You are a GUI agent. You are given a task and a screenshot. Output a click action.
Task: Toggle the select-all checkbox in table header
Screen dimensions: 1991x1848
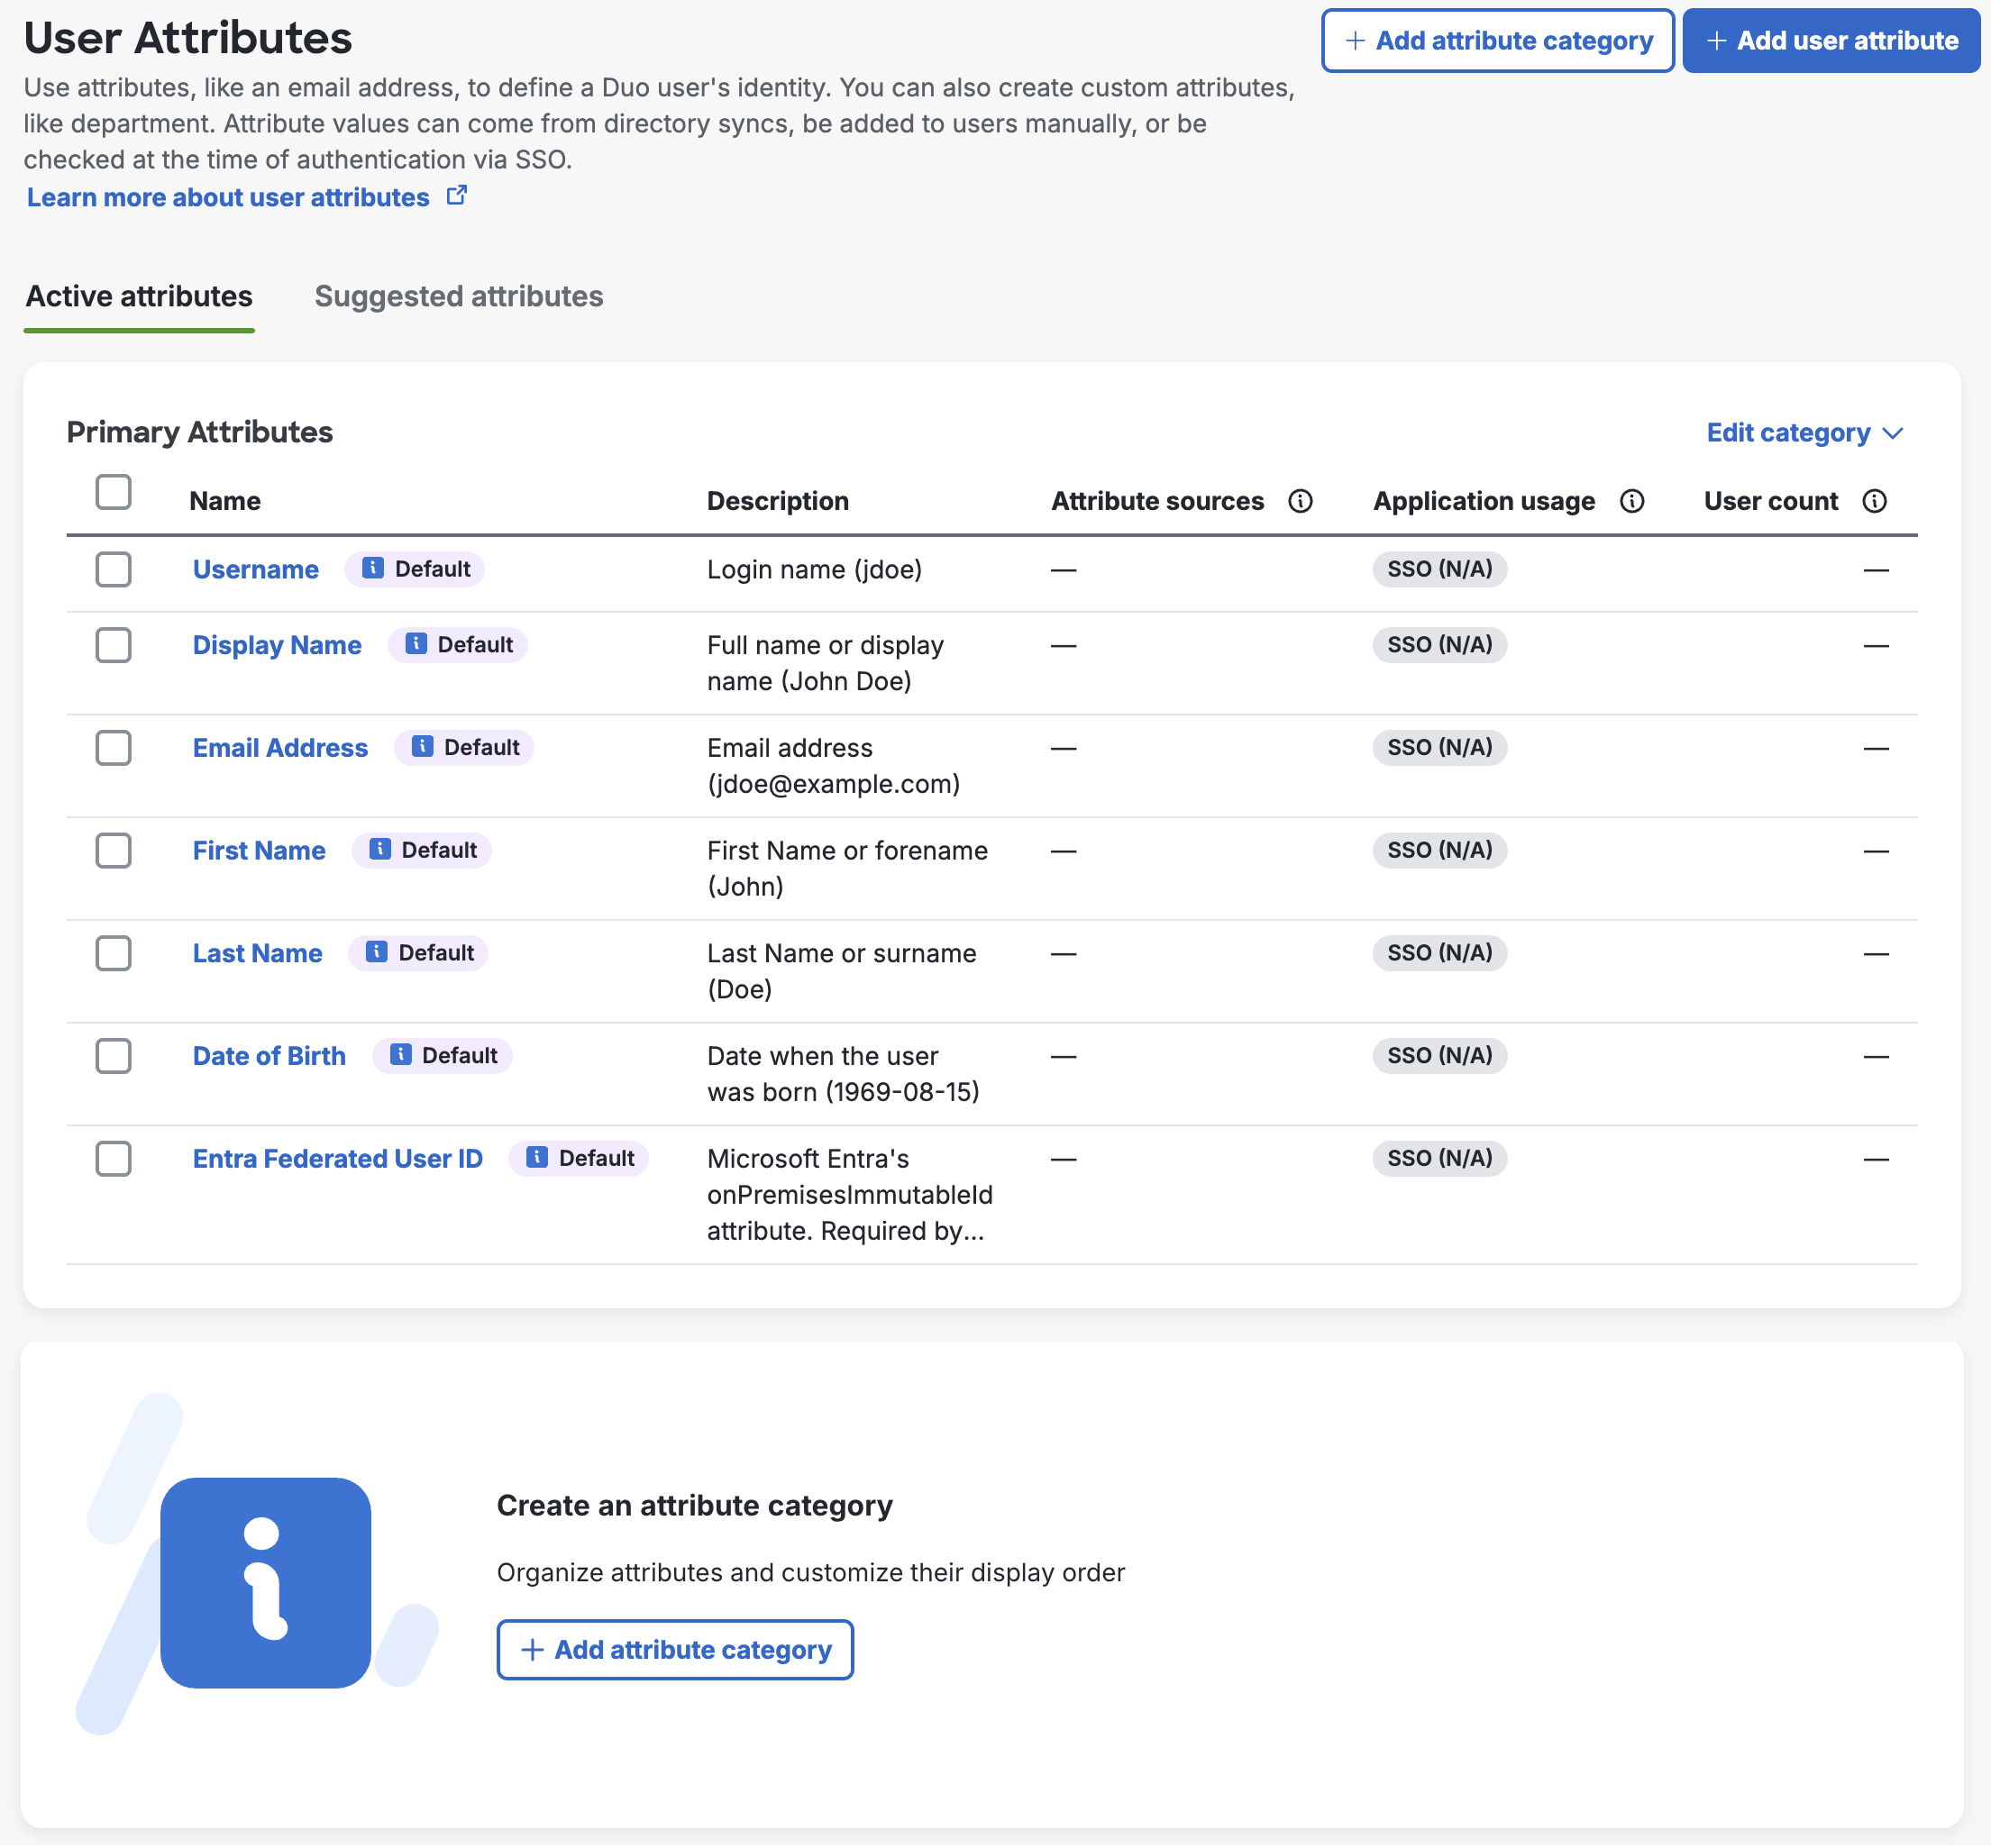(x=113, y=492)
